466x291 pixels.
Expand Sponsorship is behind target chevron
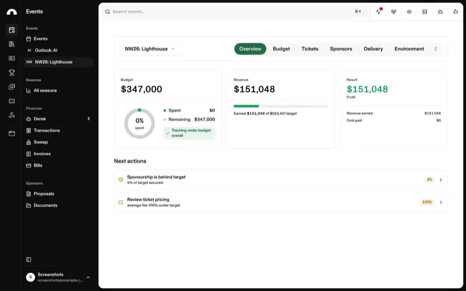click(x=441, y=180)
